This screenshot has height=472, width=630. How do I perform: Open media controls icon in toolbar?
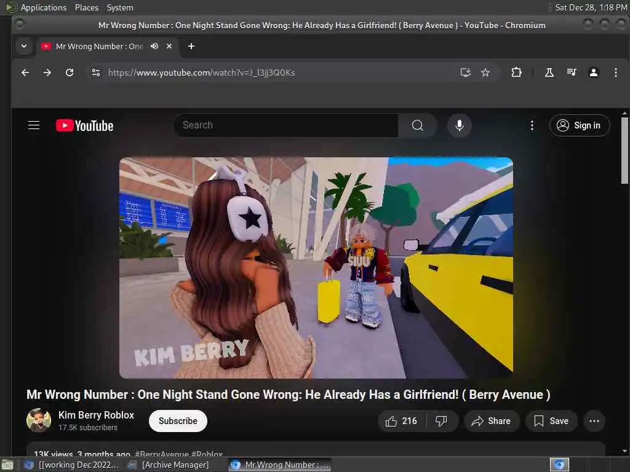(572, 73)
